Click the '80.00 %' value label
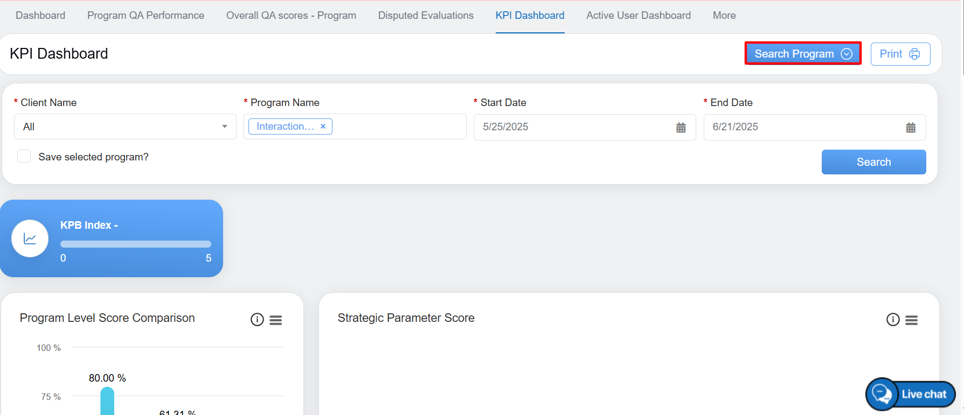Screen dimensions: 964x415 click(107, 378)
